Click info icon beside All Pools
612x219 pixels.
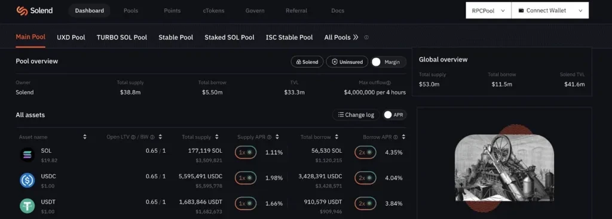(366, 38)
